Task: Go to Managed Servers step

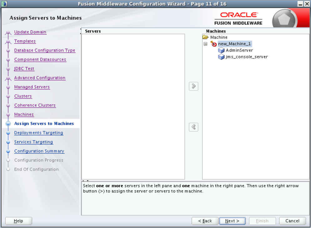Action: point(32,87)
